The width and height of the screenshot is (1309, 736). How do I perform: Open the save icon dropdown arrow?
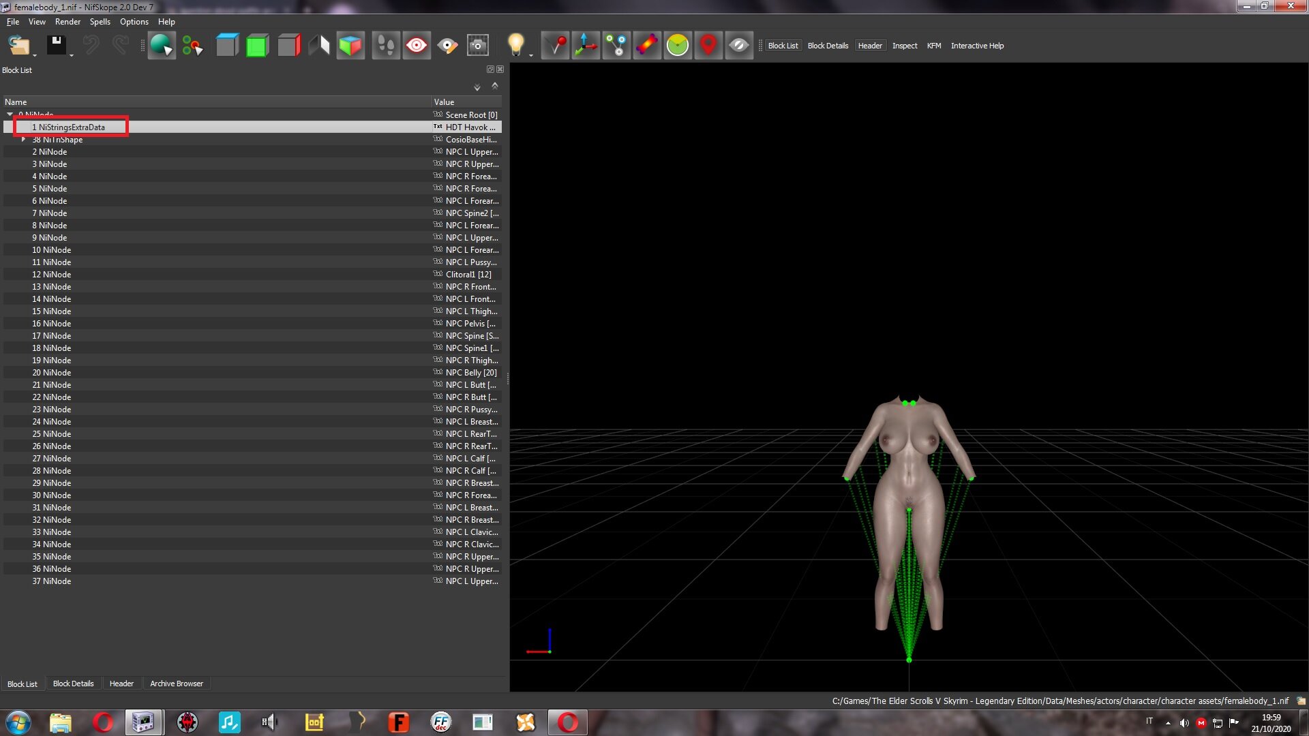pyautogui.click(x=71, y=55)
